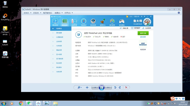Click the Sogou input method S logo
The width and height of the screenshot is (190, 106).
(173, 98)
